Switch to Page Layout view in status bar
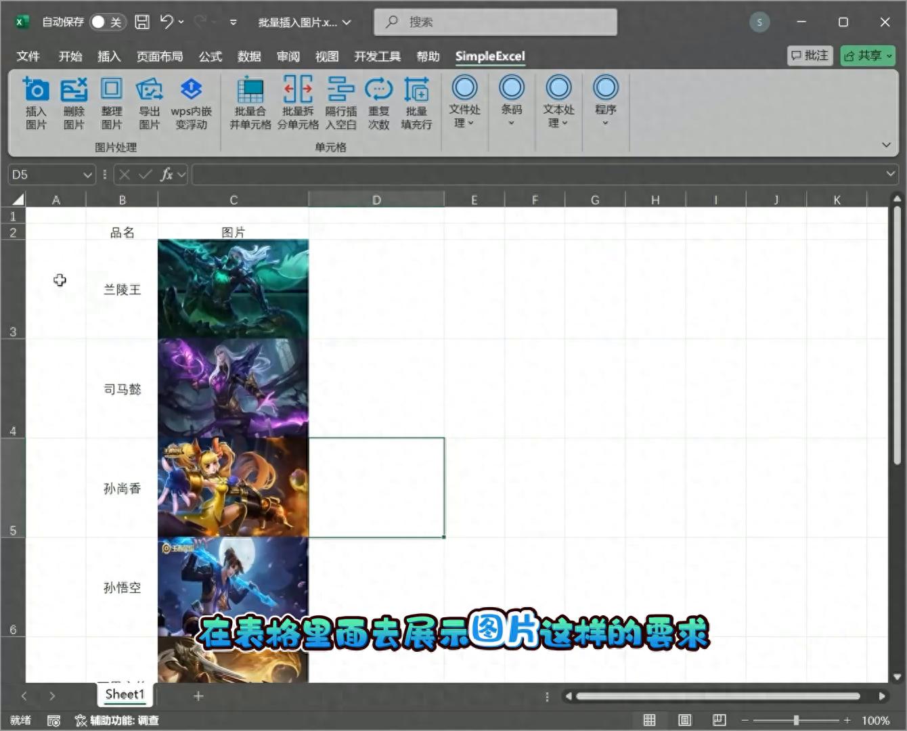 (x=684, y=720)
